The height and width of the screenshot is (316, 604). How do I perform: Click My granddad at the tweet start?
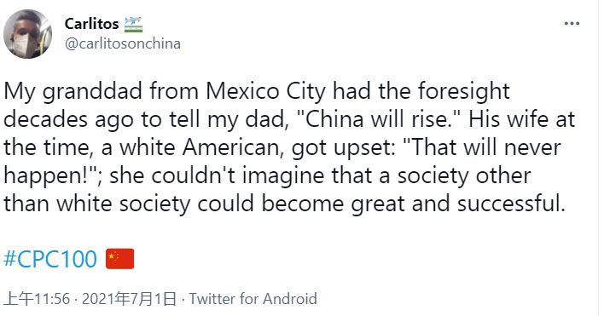(73, 91)
